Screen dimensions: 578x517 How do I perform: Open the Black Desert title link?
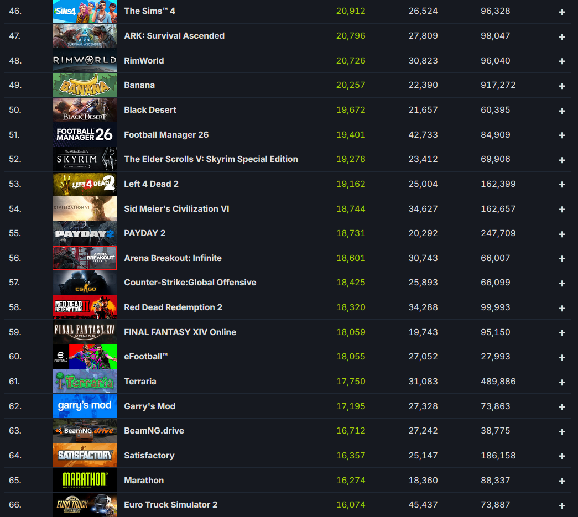(x=150, y=110)
